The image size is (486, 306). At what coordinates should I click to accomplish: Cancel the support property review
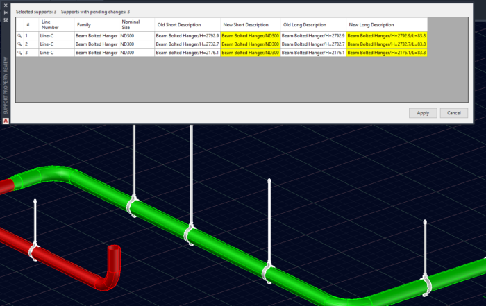[x=454, y=113]
